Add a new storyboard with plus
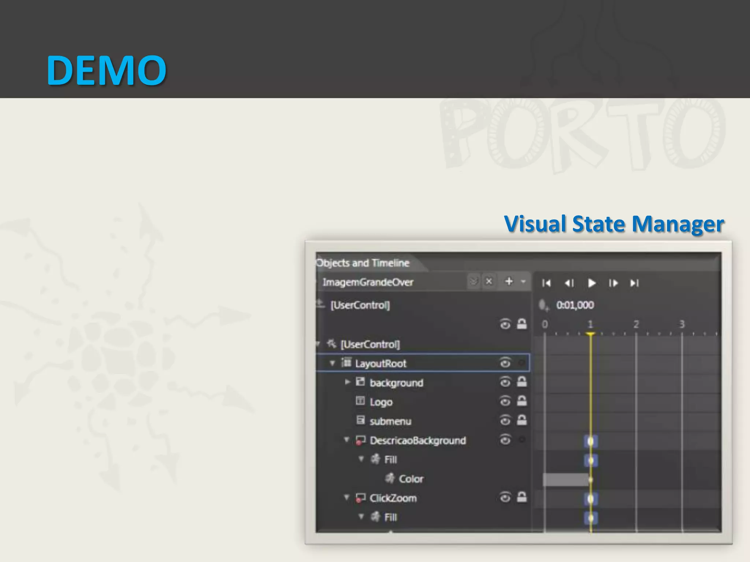 click(x=509, y=281)
